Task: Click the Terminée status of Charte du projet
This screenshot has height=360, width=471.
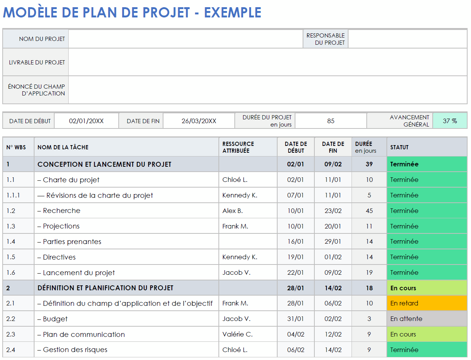Action: [427, 179]
